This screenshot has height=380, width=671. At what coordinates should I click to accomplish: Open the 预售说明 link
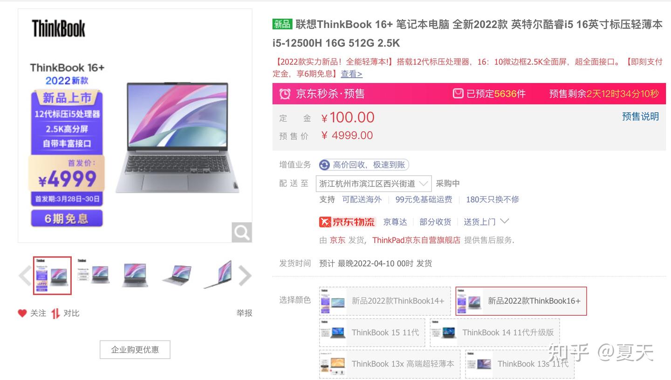(640, 116)
